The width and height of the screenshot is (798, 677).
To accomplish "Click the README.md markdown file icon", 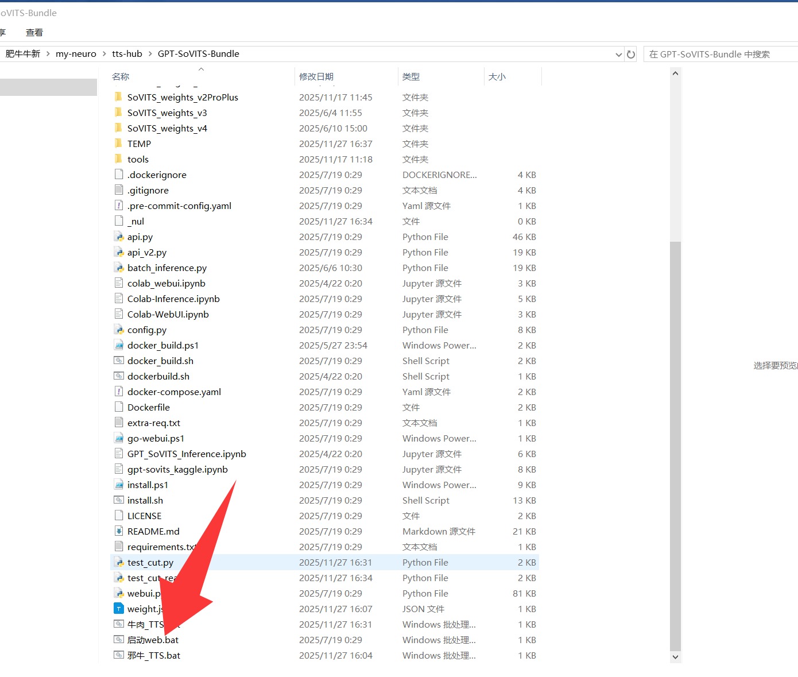I will point(119,532).
